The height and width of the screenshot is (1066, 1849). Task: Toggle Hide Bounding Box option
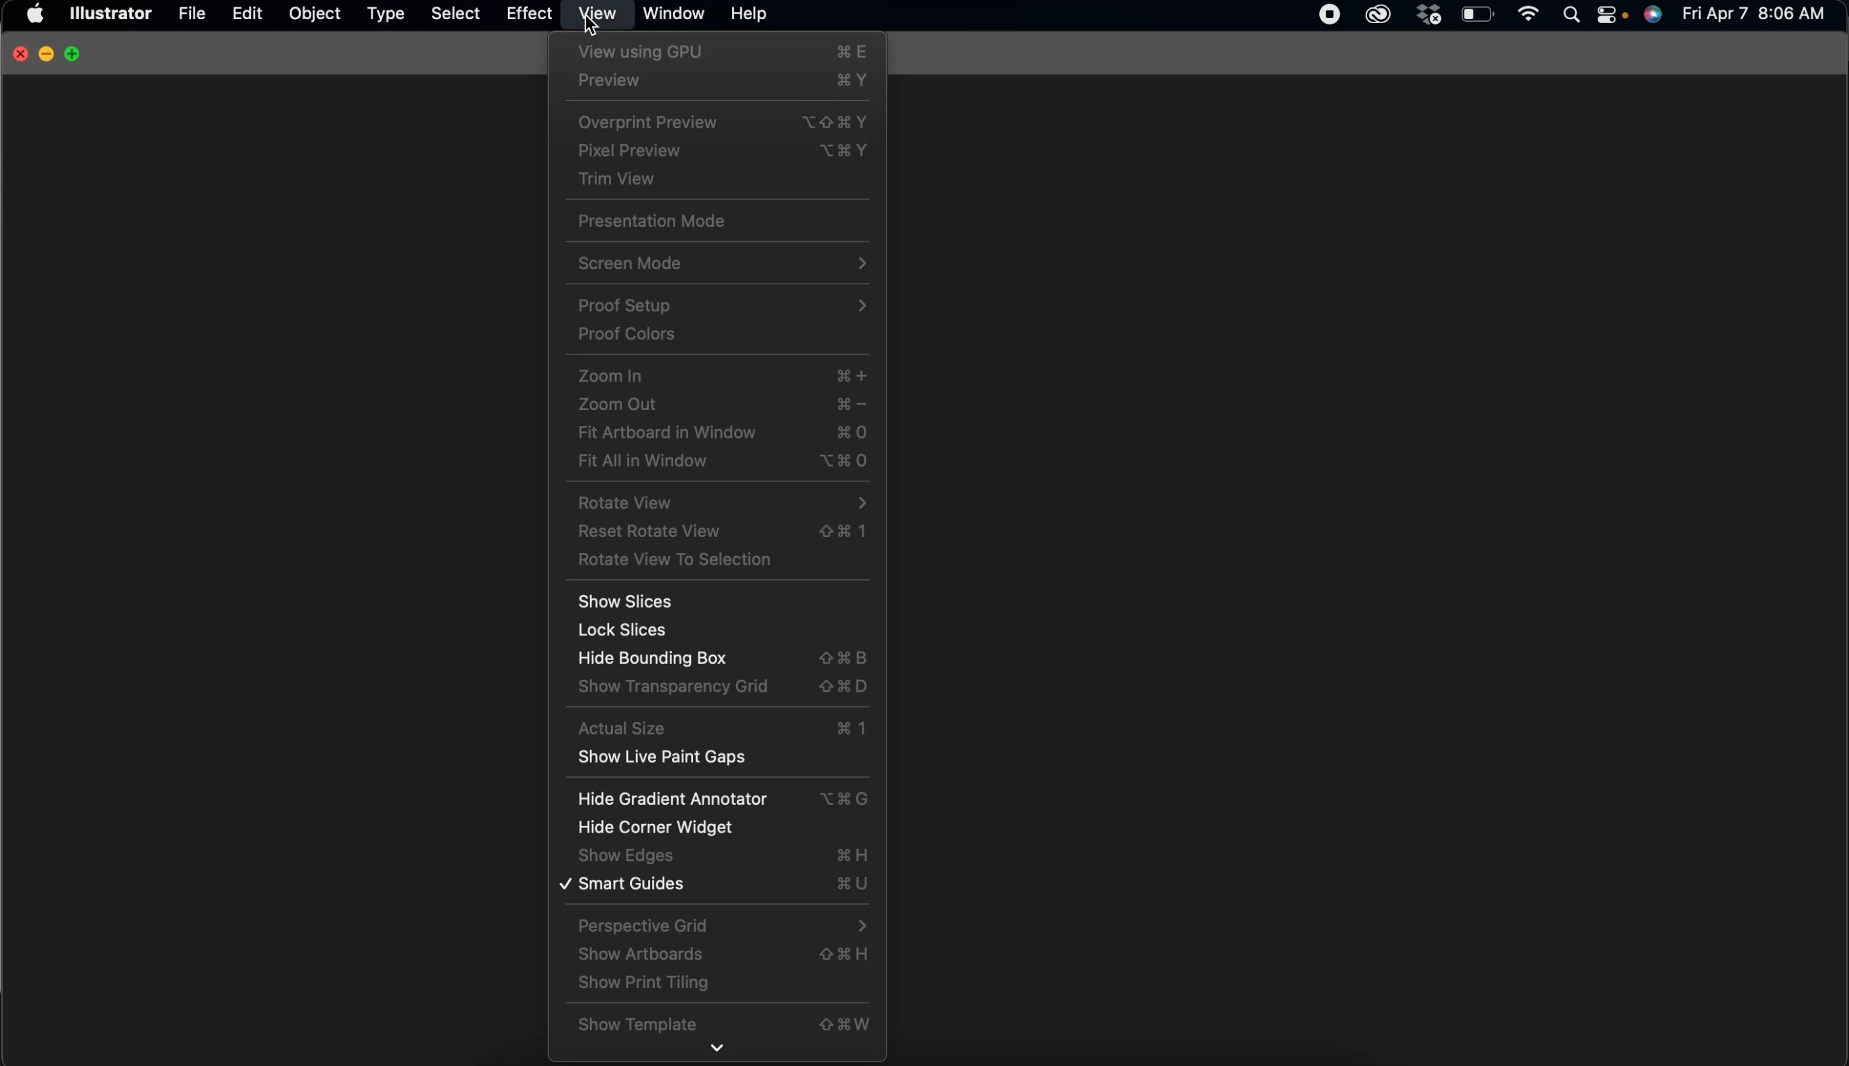[653, 658]
